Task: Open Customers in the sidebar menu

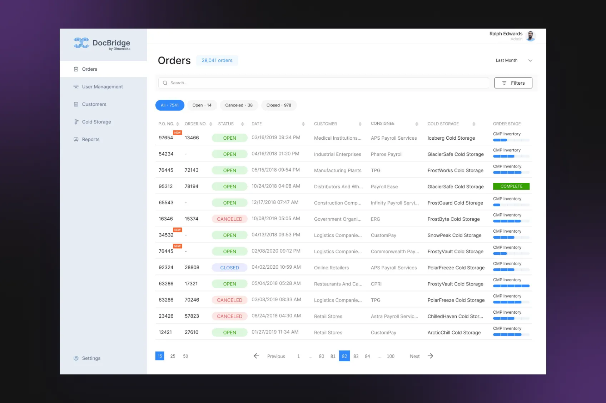Action: pyautogui.click(x=94, y=104)
